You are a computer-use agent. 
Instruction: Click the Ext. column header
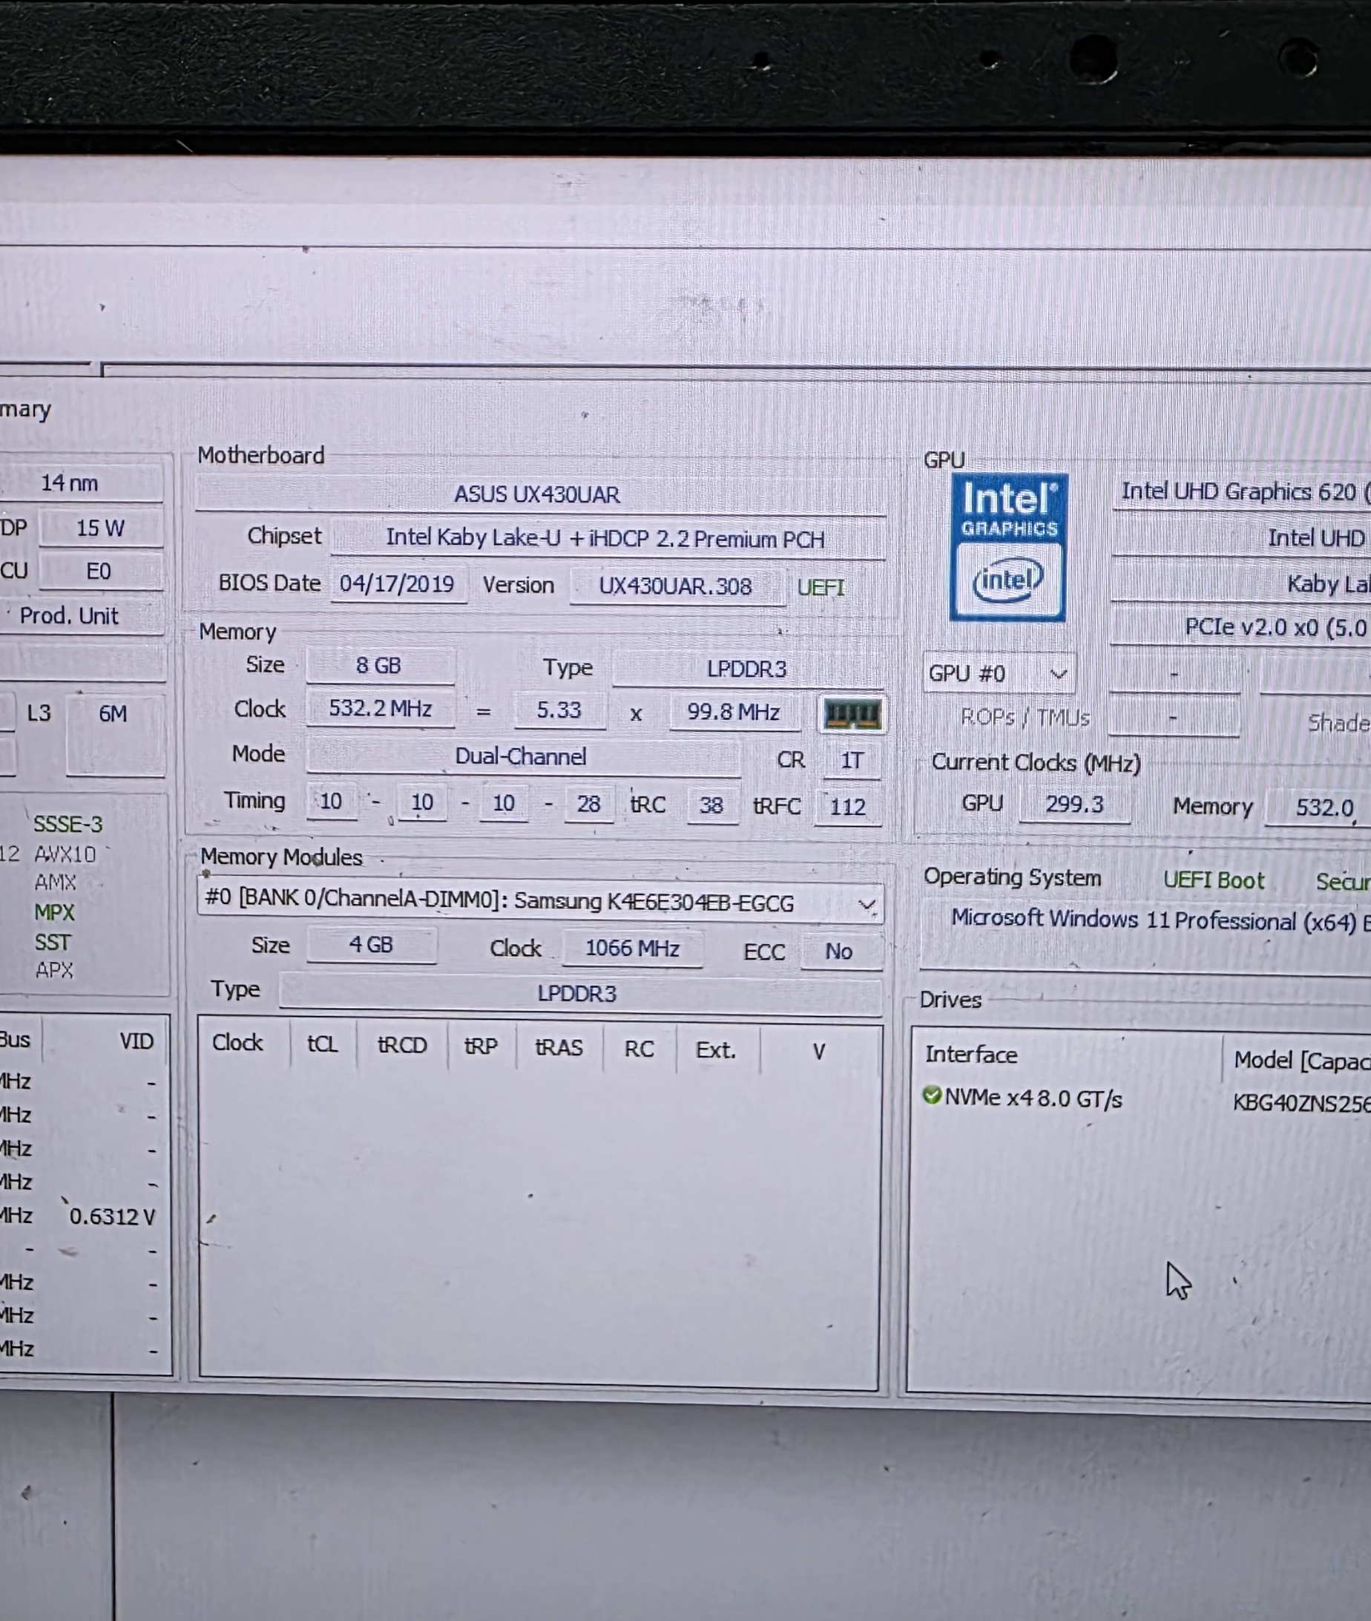(x=716, y=1050)
